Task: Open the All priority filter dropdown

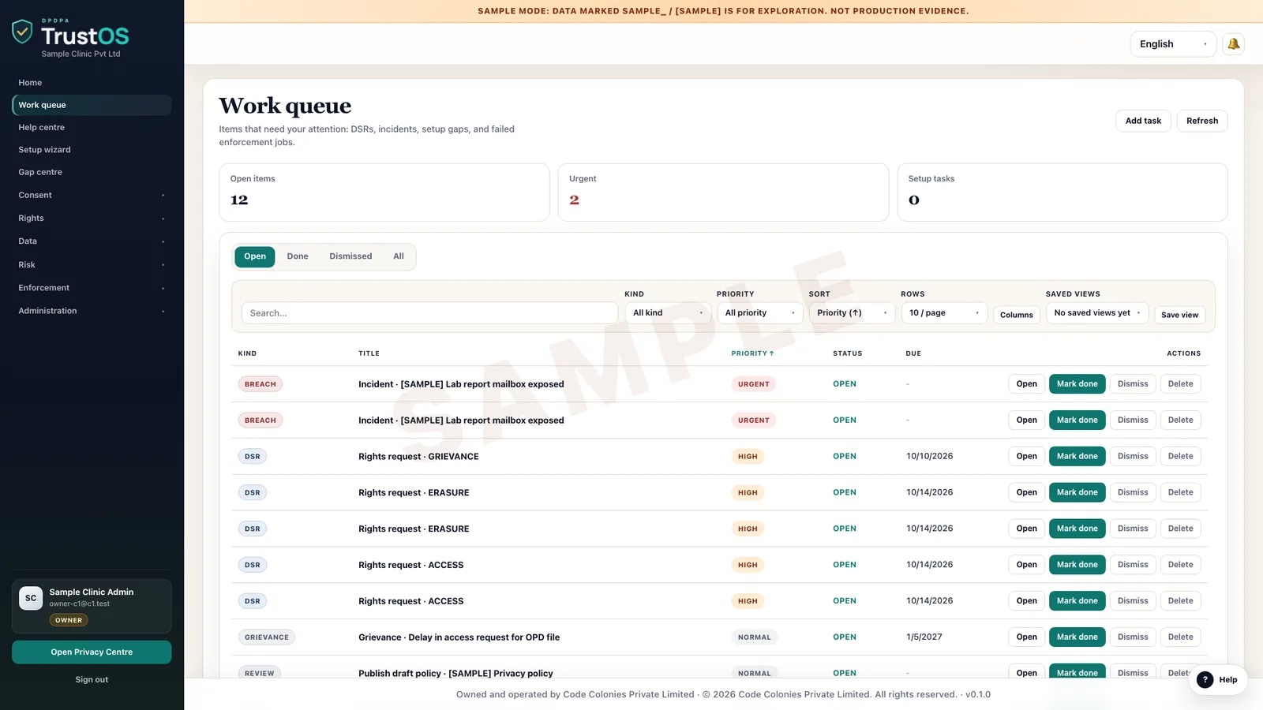Action: pos(760,313)
